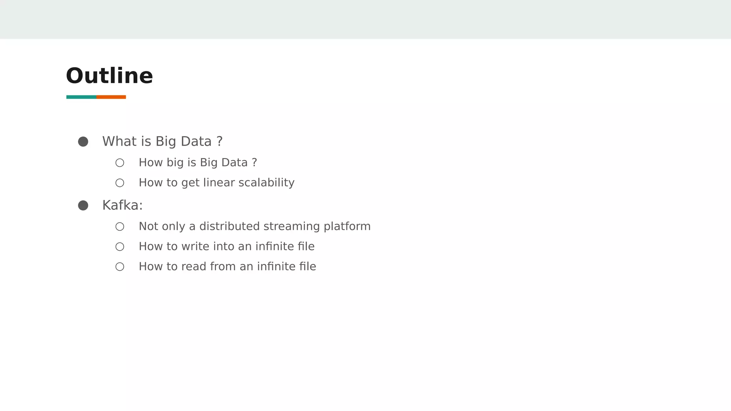731x411 pixels.
Task: Select 'How to write into an infinite file'
Action: coord(227,247)
